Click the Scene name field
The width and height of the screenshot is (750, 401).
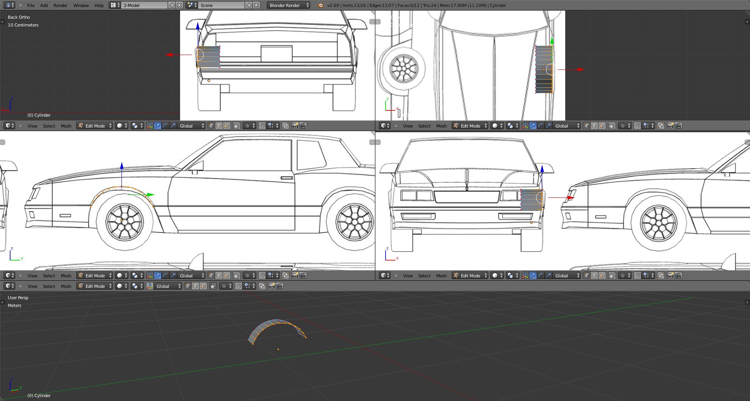coord(222,5)
